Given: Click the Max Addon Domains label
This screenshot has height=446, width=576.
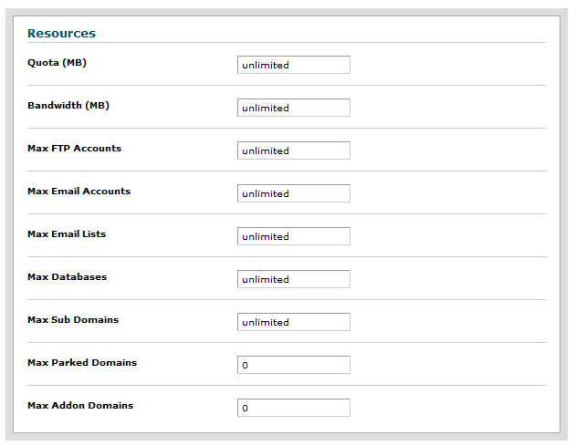Looking at the screenshot, I should tap(80, 405).
